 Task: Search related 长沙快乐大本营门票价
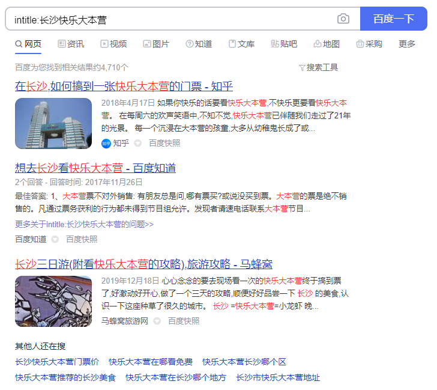click(57, 362)
